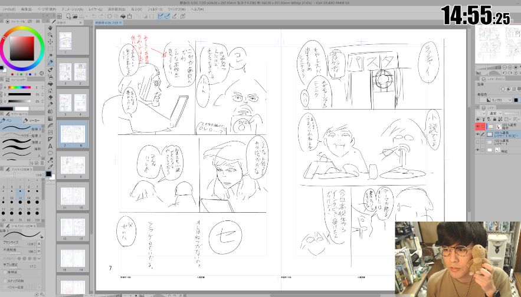Open the layer palette color dropdown
Image resolution: width=521 pixels, height=297 pixels.
[x=480, y=114]
